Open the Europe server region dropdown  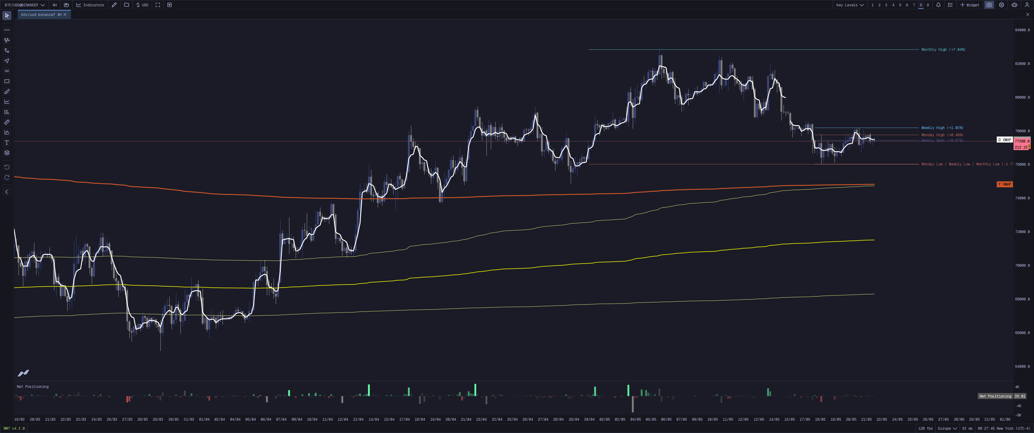(947, 428)
